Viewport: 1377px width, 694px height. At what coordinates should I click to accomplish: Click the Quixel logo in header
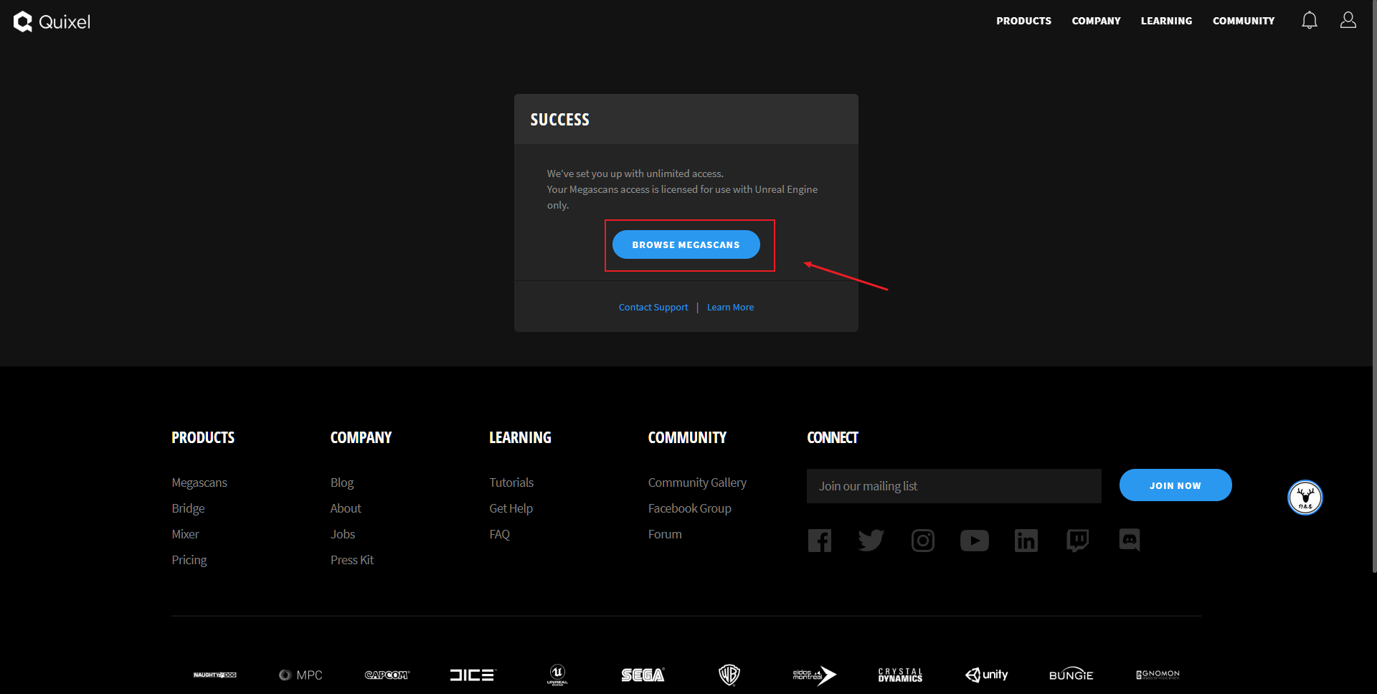point(52,22)
